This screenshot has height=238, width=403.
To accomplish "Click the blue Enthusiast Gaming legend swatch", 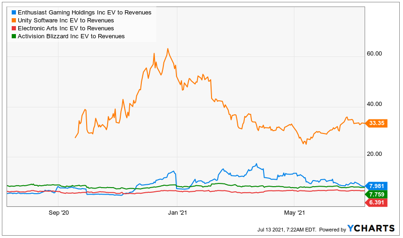I will pyautogui.click(x=14, y=12).
